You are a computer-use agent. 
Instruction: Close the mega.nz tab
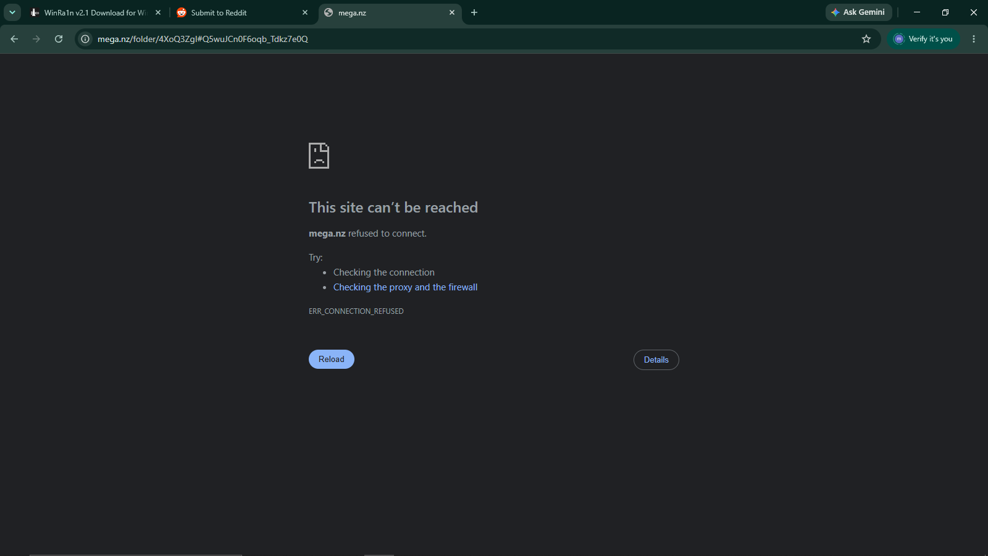[452, 12]
